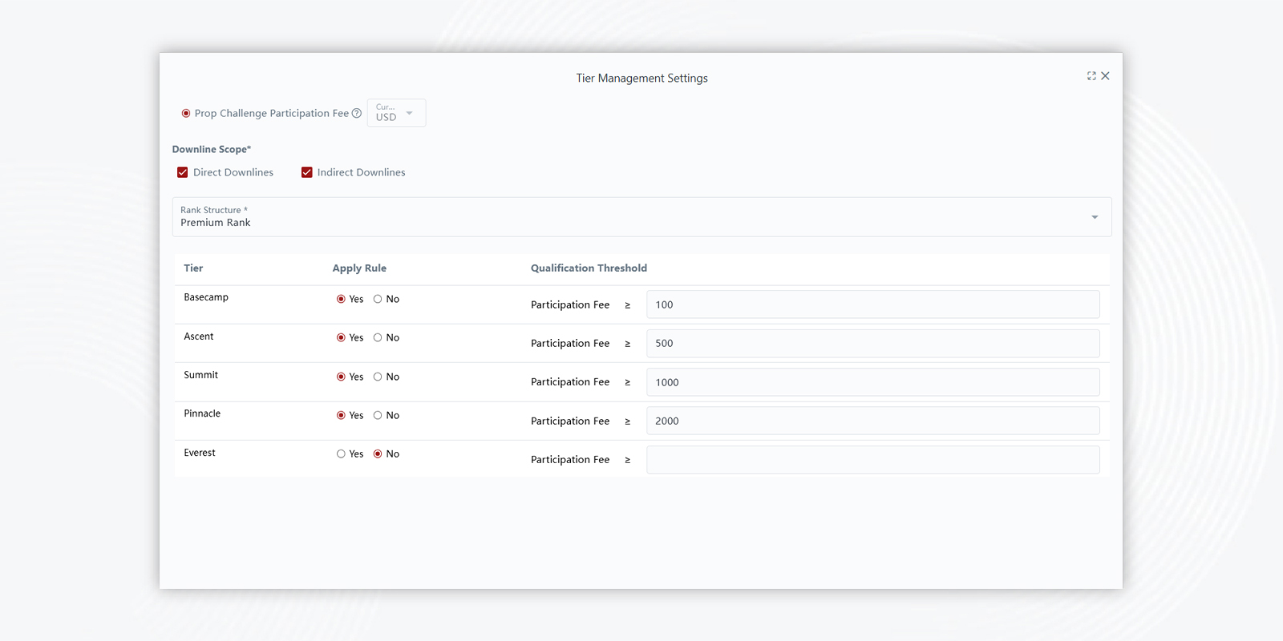
Task: Click the Ascent tier name
Action: (199, 337)
